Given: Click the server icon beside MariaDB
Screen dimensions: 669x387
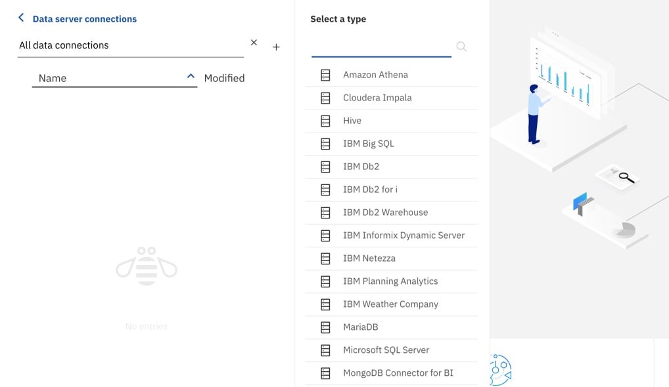Looking at the screenshot, I should [325, 327].
